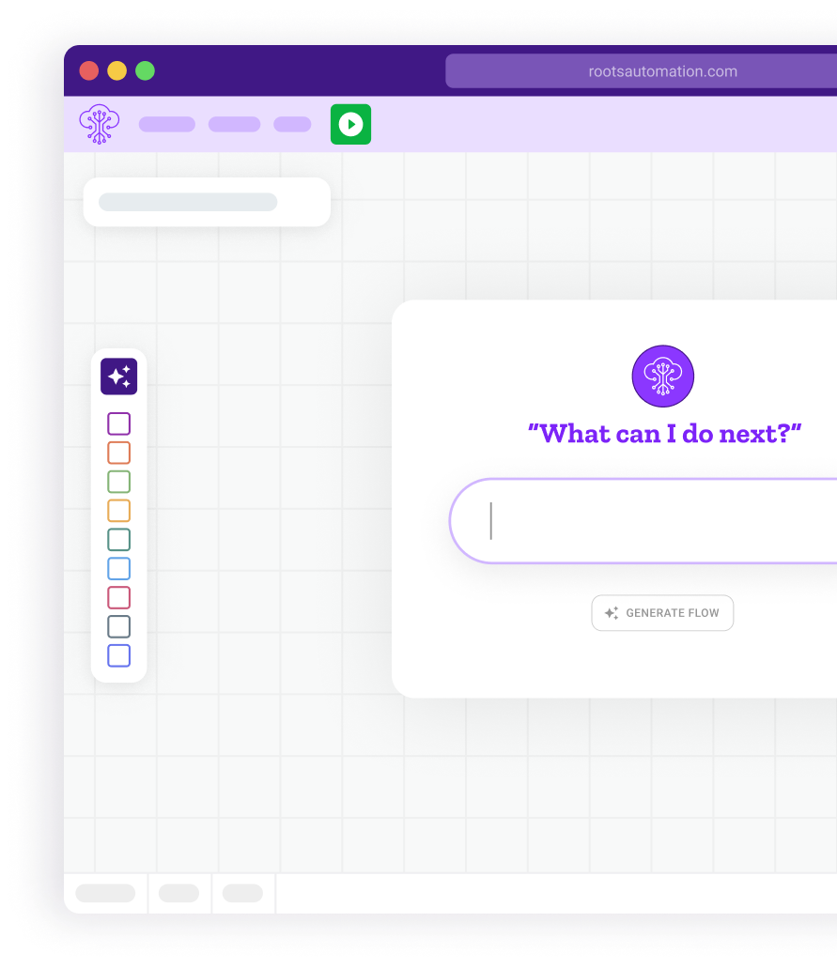Click the gray square in sidebar palette
The height and width of the screenshot is (969, 837).
pos(118,626)
